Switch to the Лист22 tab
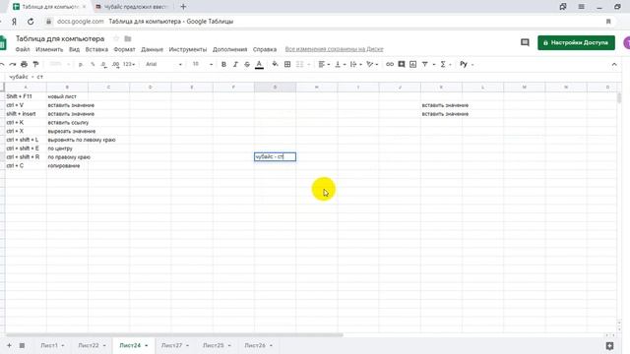The height and width of the screenshot is (354, 630). pyautogui.click(x=89, y=345)
